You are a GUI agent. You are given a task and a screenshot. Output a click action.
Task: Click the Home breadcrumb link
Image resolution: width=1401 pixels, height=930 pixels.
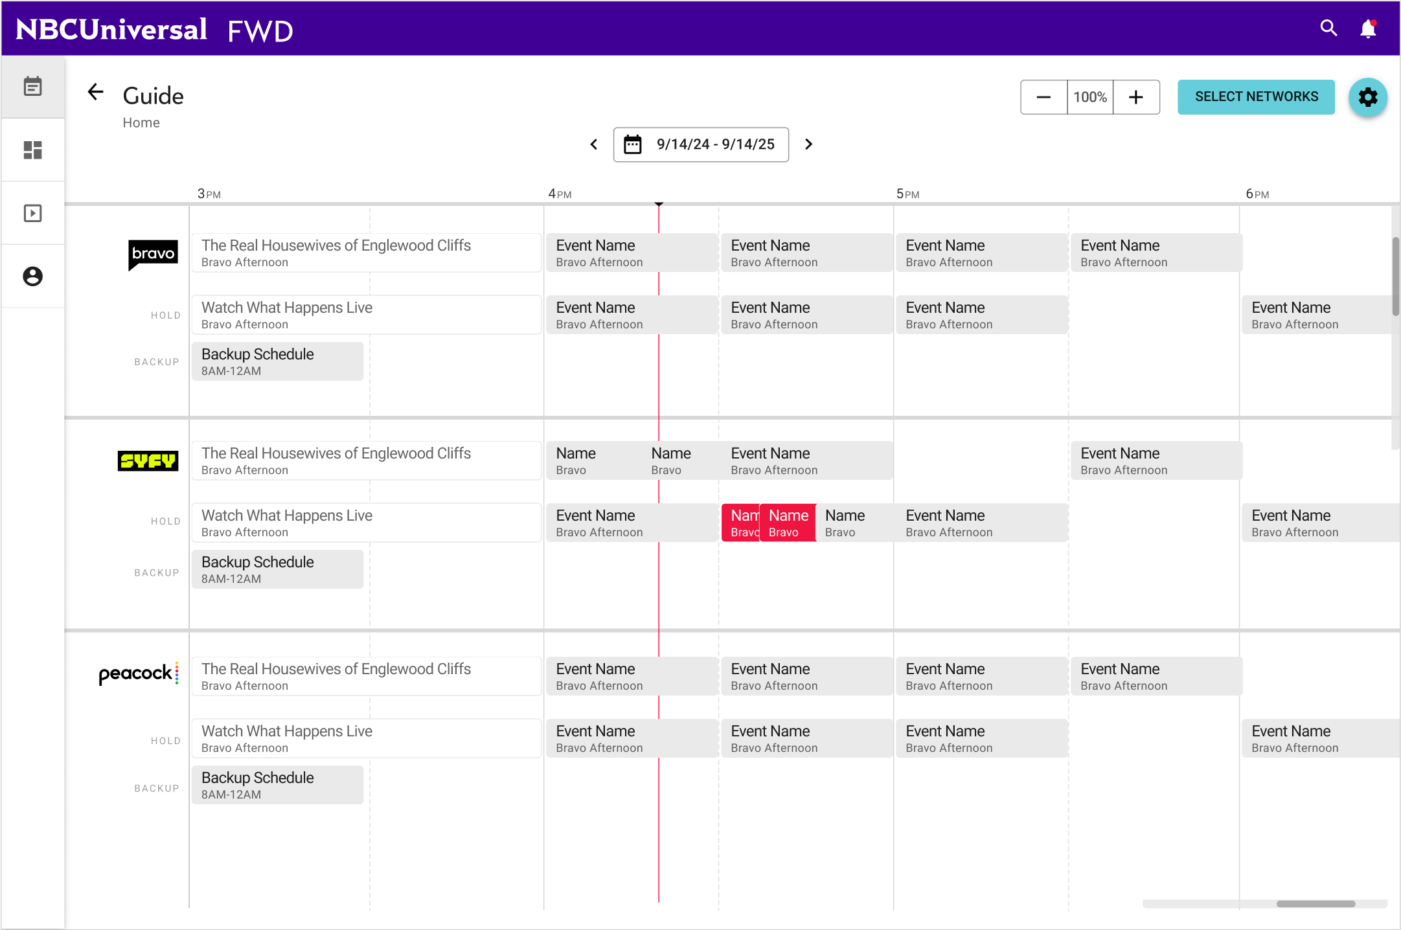[141, 122]
